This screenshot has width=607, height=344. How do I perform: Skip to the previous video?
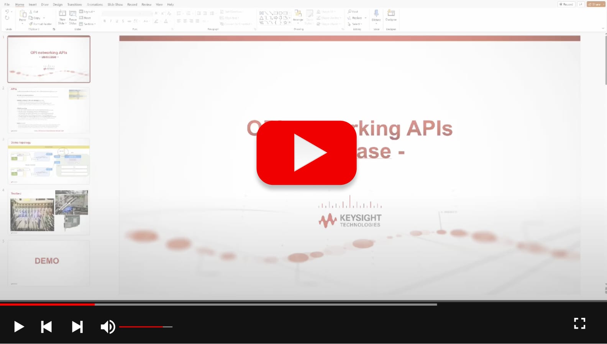46,327
